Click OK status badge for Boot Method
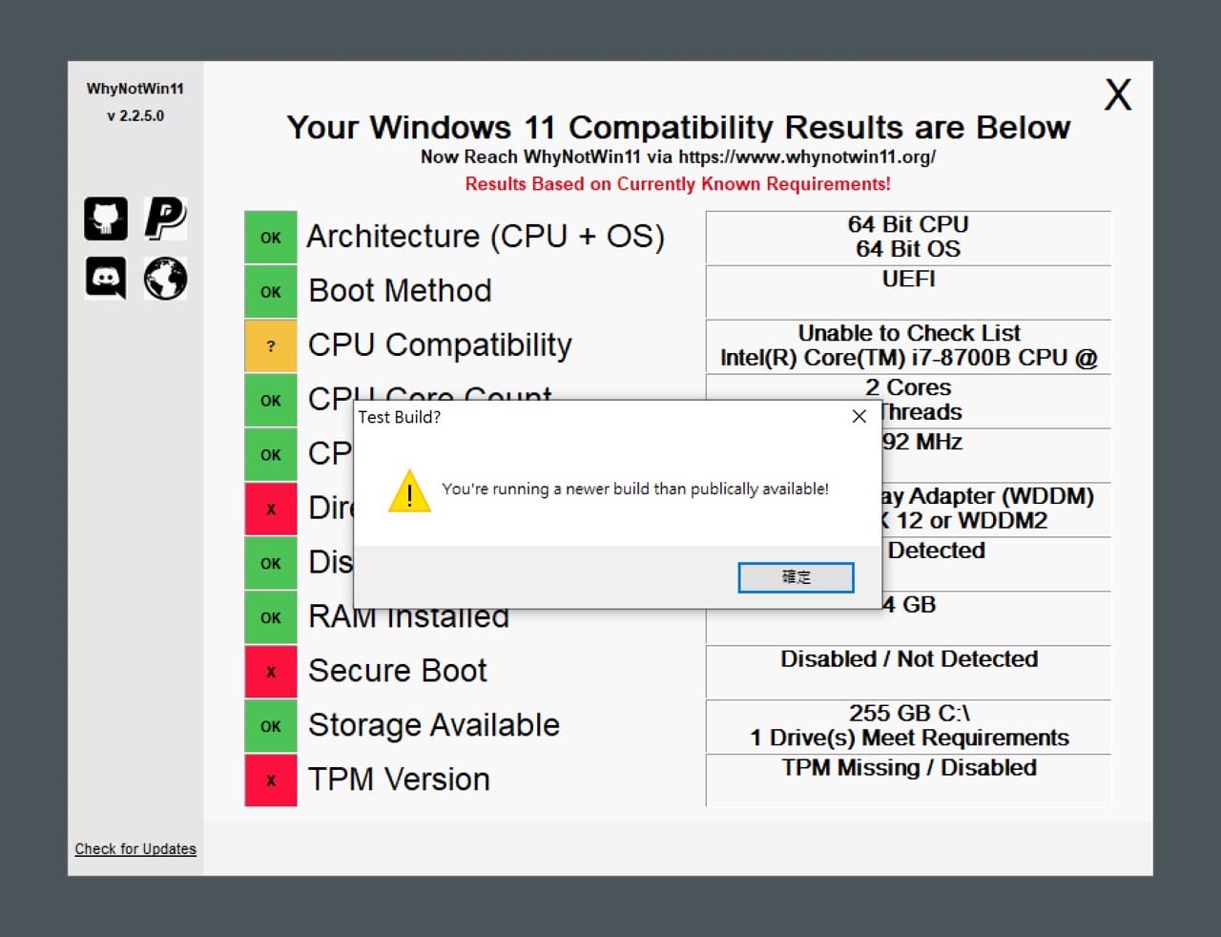Viewport: 1221px width, 937px height. (271, 292)
